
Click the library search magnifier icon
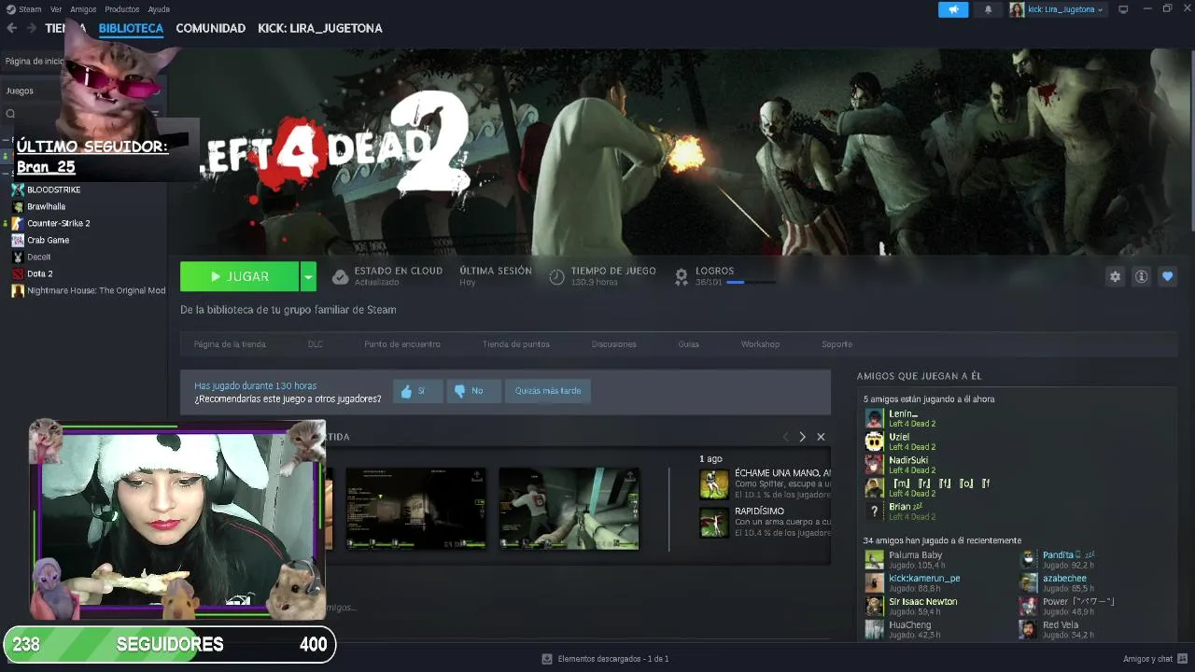coord(10,114)
